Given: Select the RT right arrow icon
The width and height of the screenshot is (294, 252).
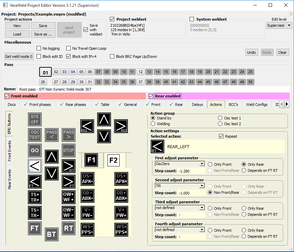Looking at the screenshot, I should click(x=69, y=166).
